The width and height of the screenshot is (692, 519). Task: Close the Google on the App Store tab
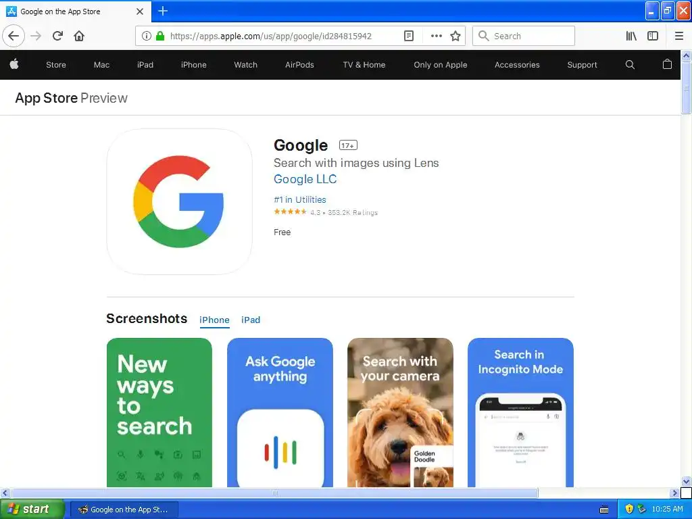tap(140, 11)
